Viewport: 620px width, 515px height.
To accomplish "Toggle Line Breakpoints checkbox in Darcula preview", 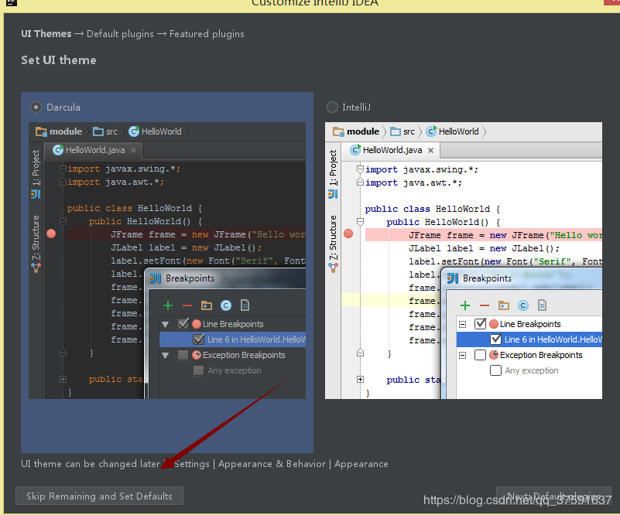I will (183, 324).
